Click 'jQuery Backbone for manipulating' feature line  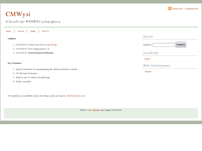pyautogui.click(x=47, y=69)
